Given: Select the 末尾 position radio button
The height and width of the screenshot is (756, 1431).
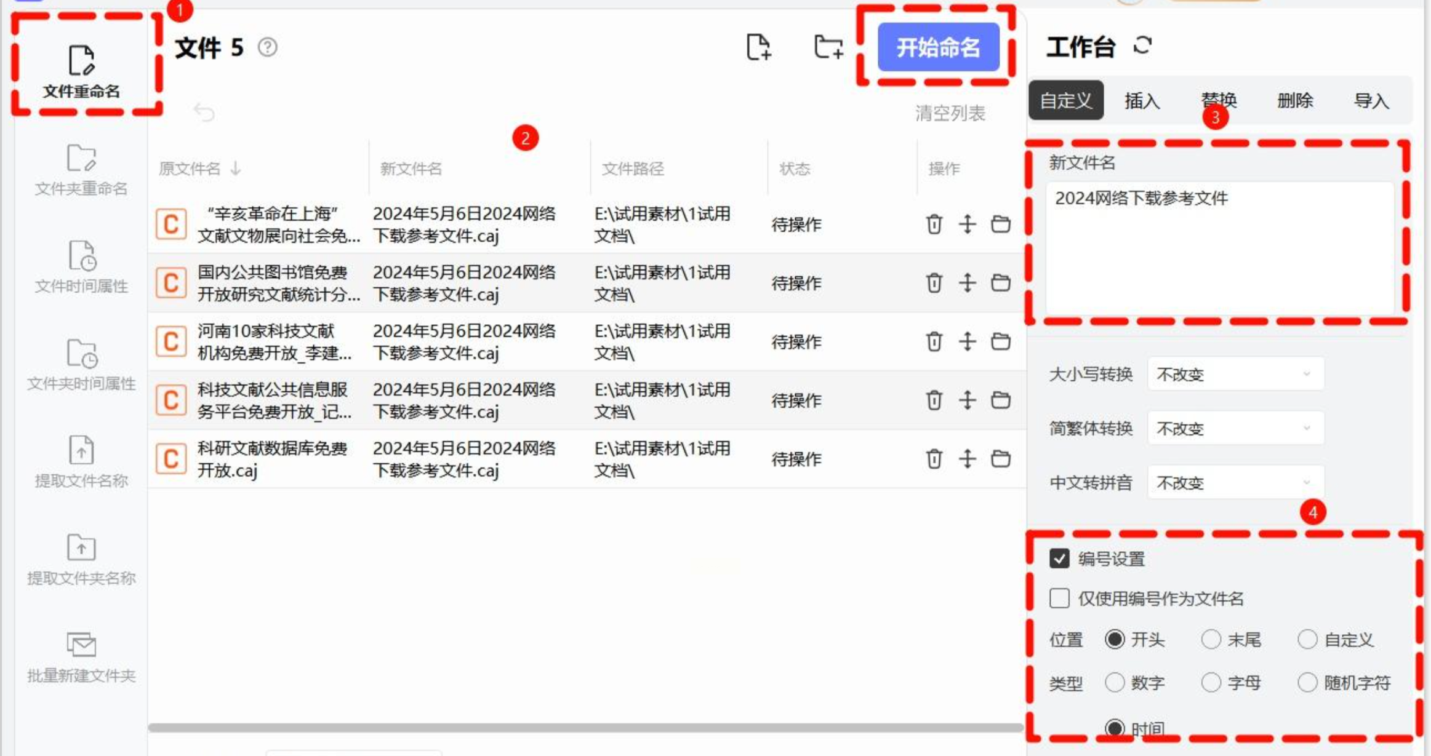Looking at the screenshot, I should tap(1211, 640).
